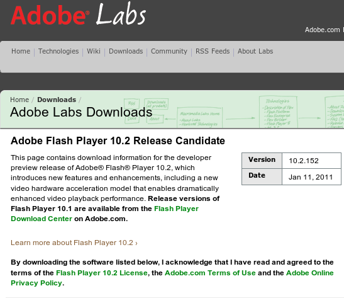Image resolution: width=344 pixels, height=298 pixels.
Task: Click Adobe Labs Downloads page title
Action: click(x=81, y=112)
